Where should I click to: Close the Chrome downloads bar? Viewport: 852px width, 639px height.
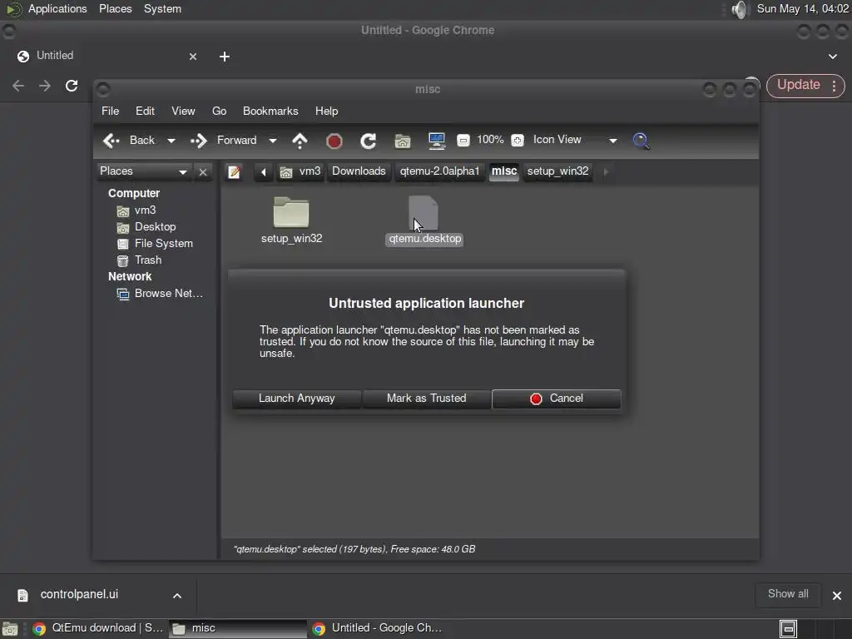point(837,596)
